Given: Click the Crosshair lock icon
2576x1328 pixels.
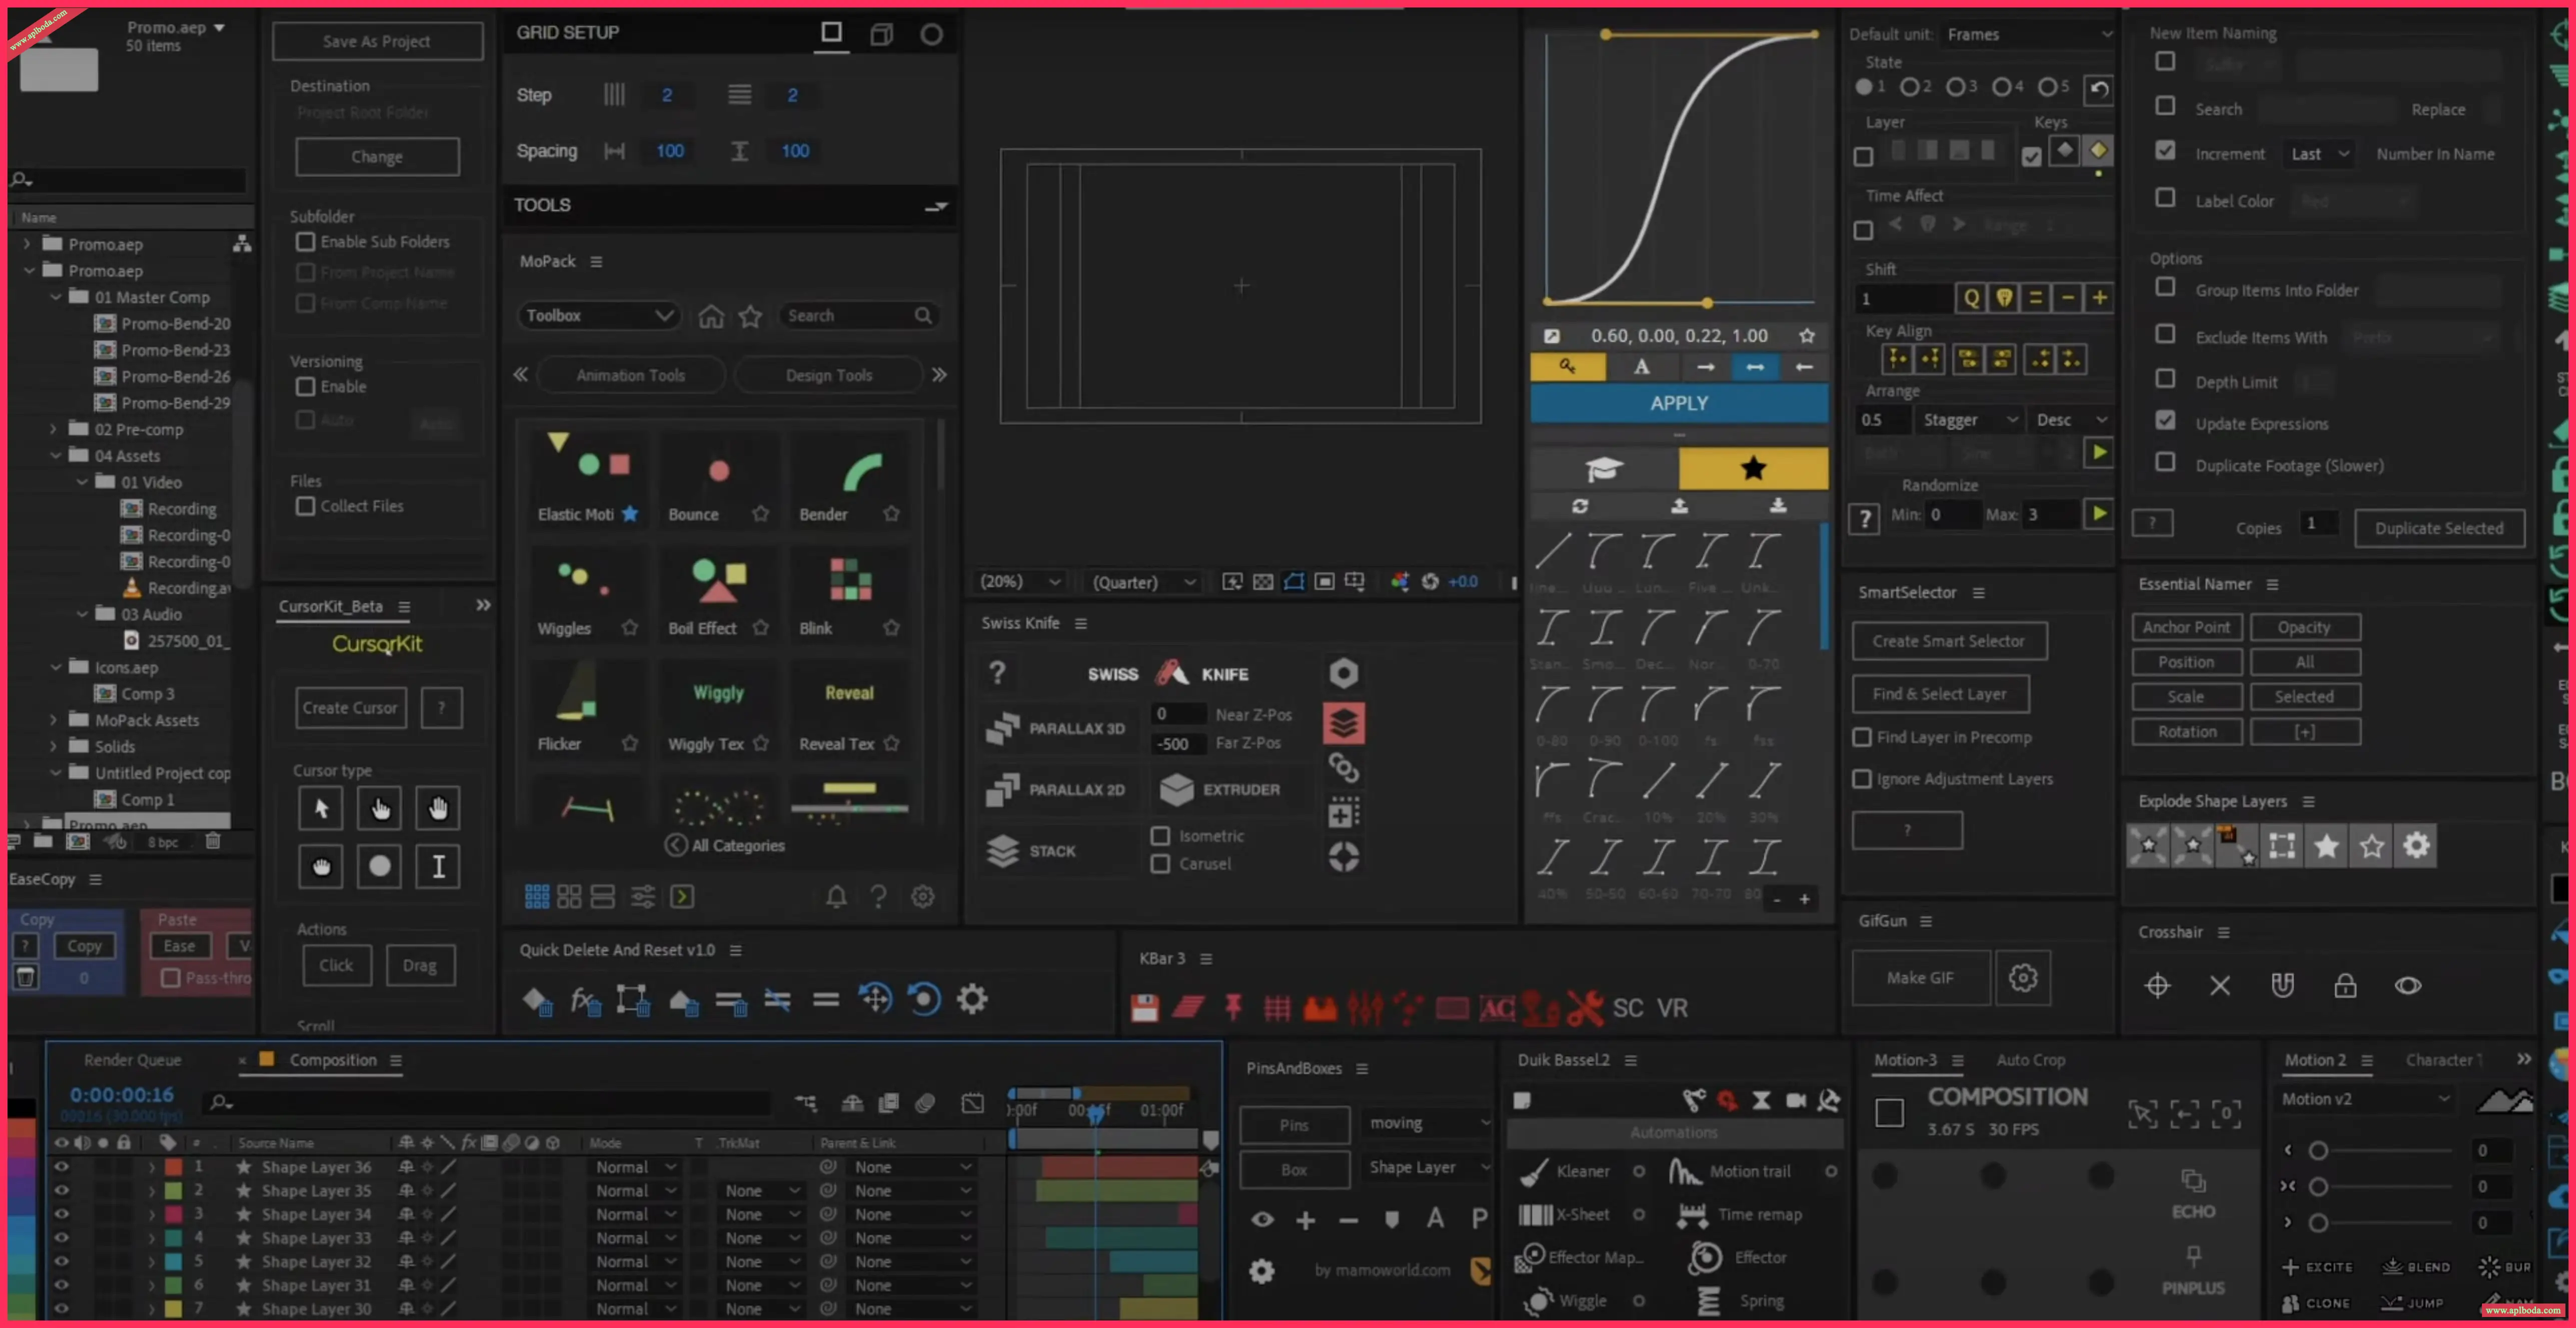Looking at the screenshot, I should point(2345,986).
